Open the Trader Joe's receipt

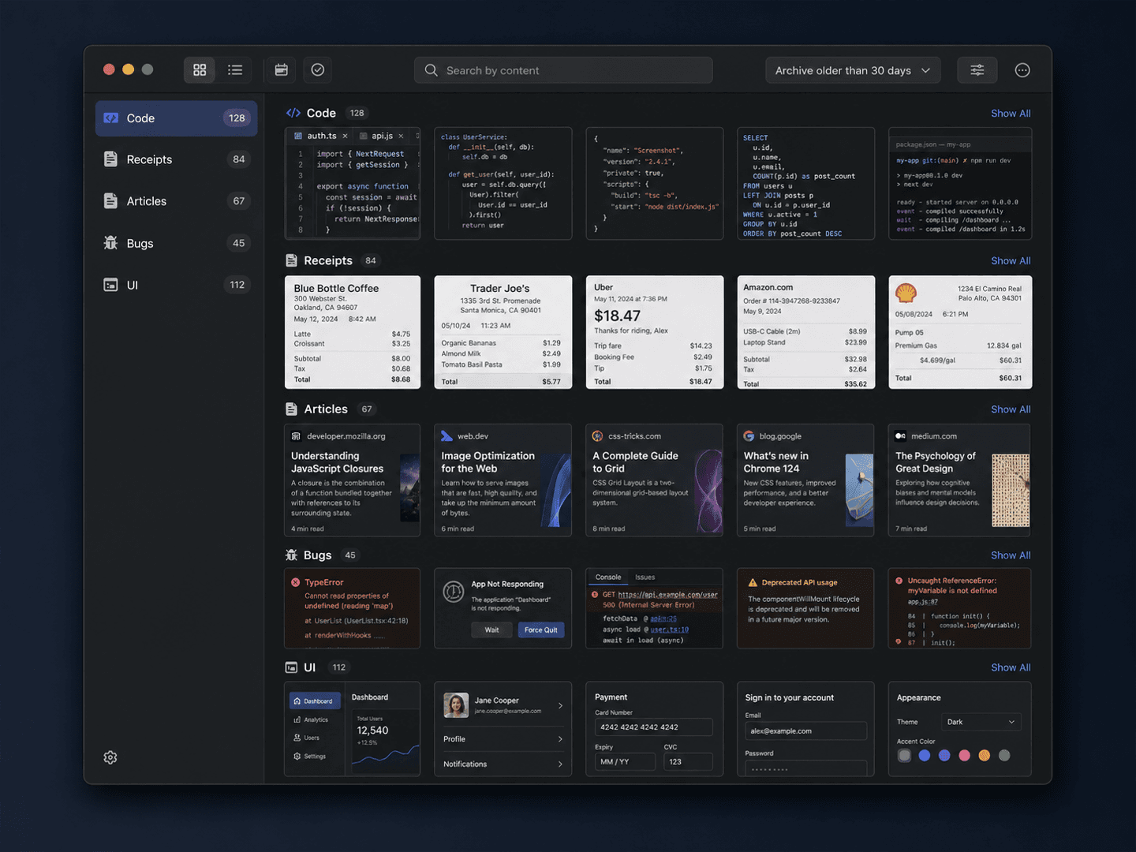tap(503, 332)
